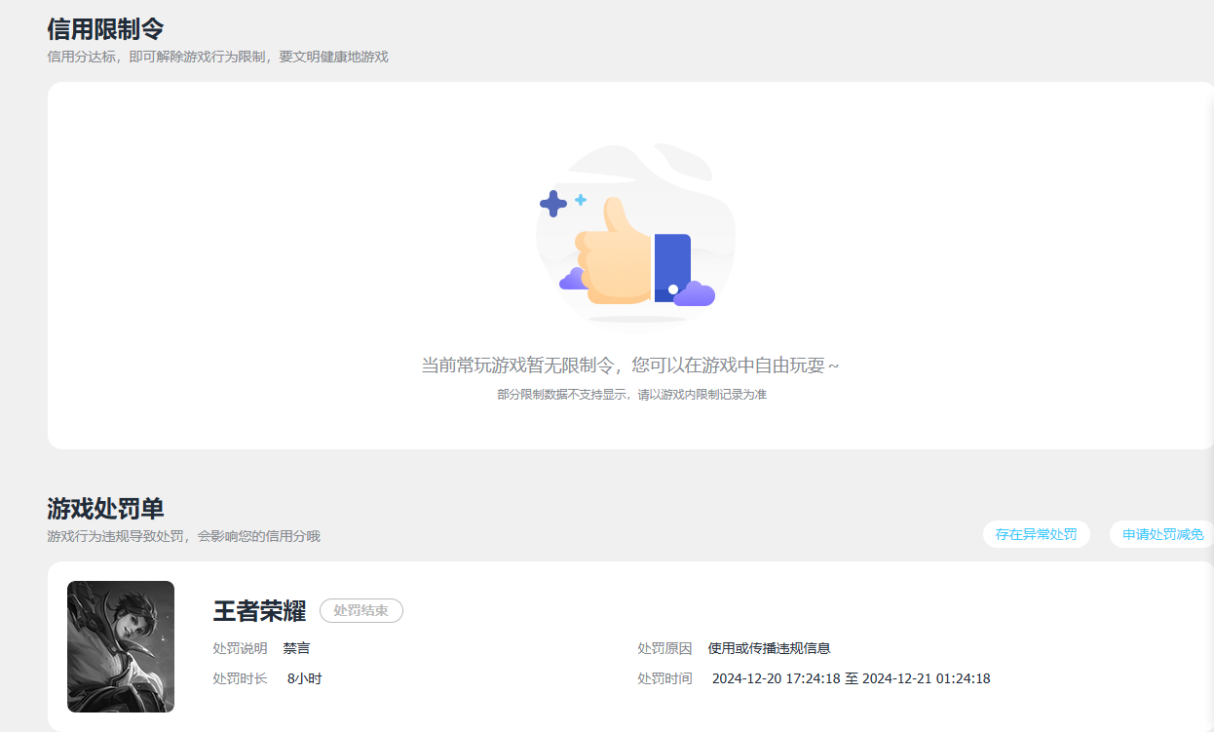Click the 信用分达标 subtitle text
1214x732 pixels.
pos(217,57)
